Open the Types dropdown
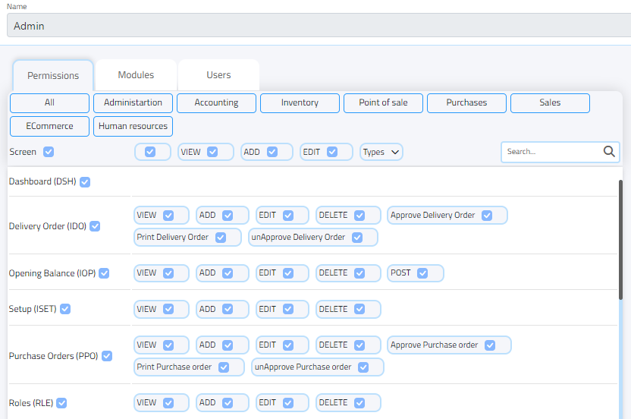631x419 pixels. point(381,152)
